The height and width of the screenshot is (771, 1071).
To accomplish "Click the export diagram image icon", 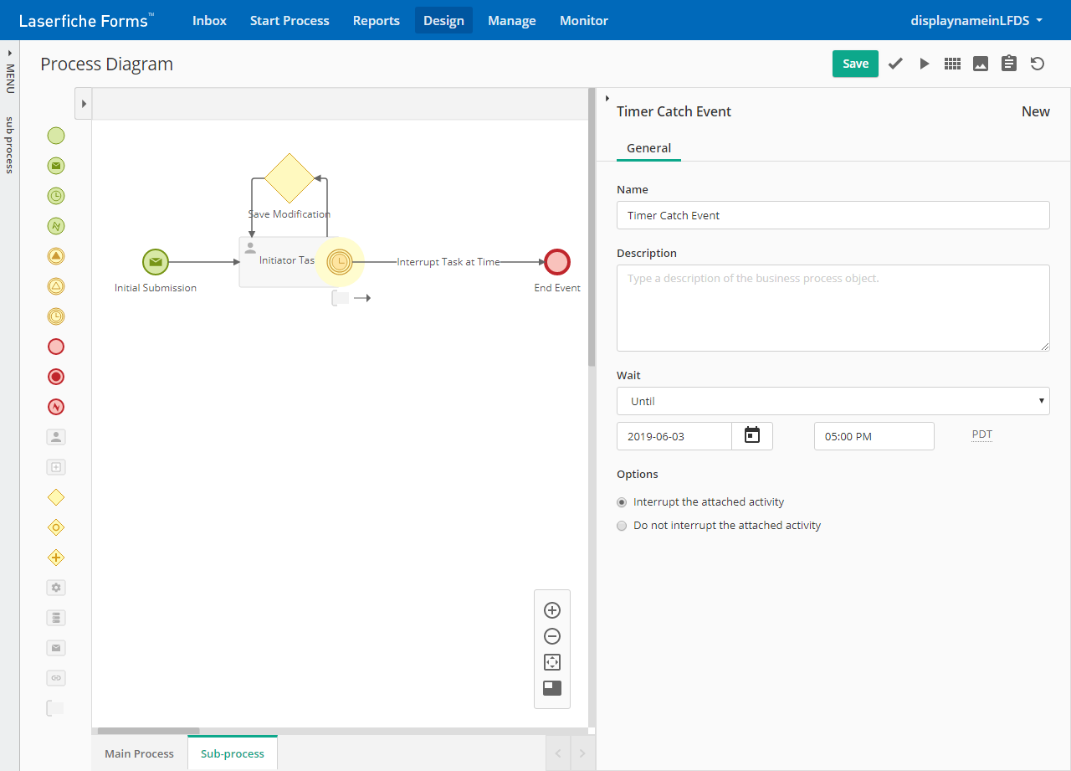I will (x=981, y=64).
